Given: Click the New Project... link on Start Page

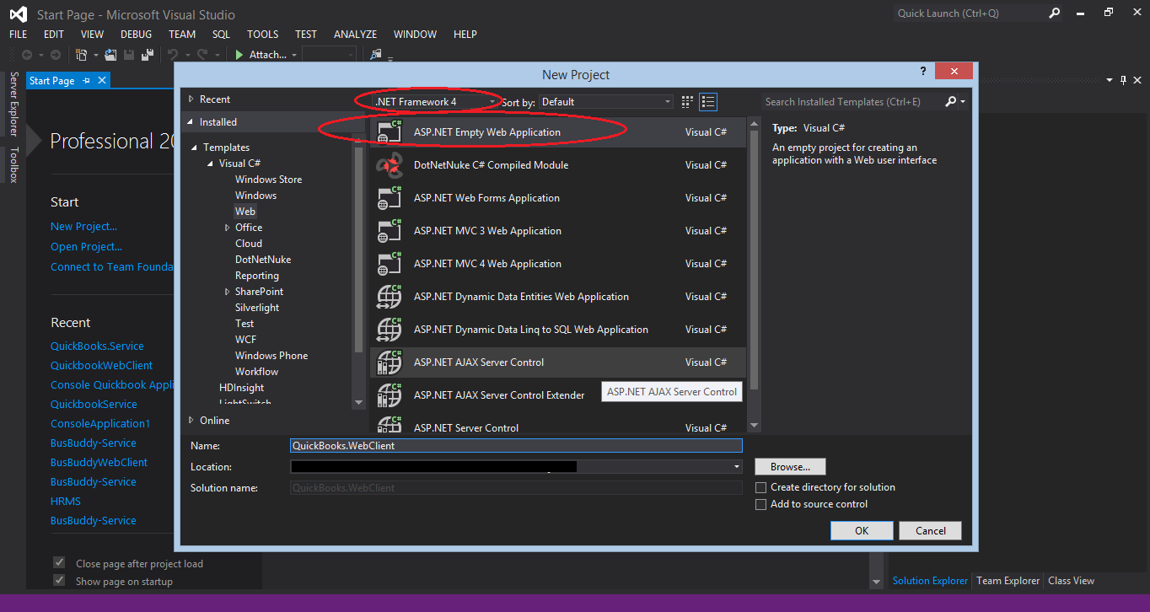Looking at the screenshot, I should [83, 226].
